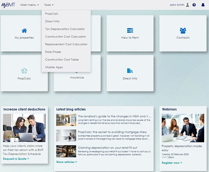The height and width of the screenshot is (172, 209).
Task: Open the landlord's guide blog article title
Action: [114, 116]
